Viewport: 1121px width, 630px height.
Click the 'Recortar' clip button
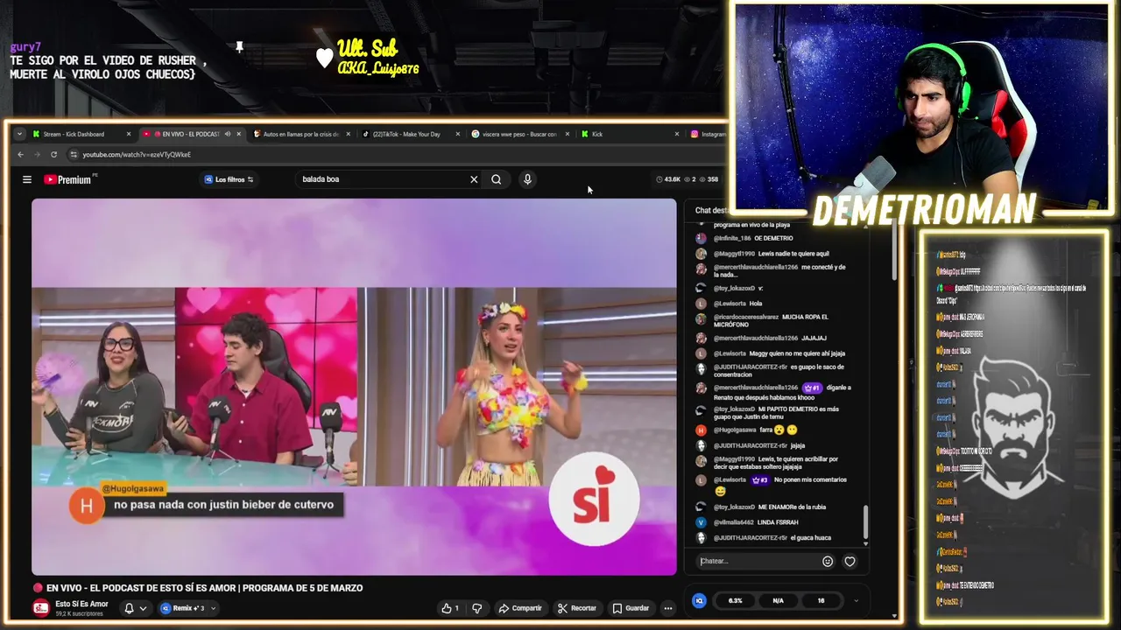[x=576, y=608]
